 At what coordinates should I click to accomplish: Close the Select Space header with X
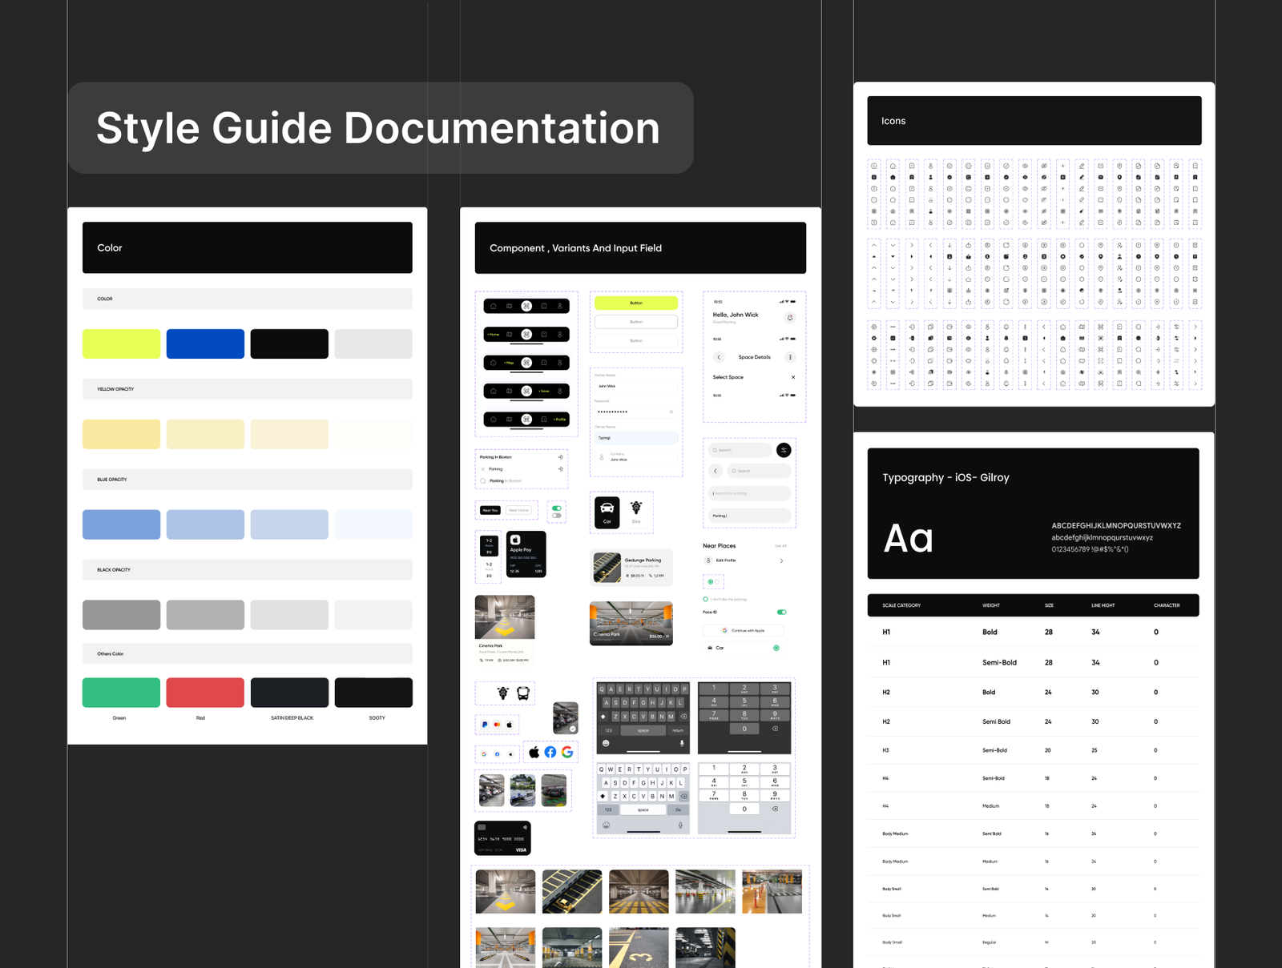[x=793, y=377]
